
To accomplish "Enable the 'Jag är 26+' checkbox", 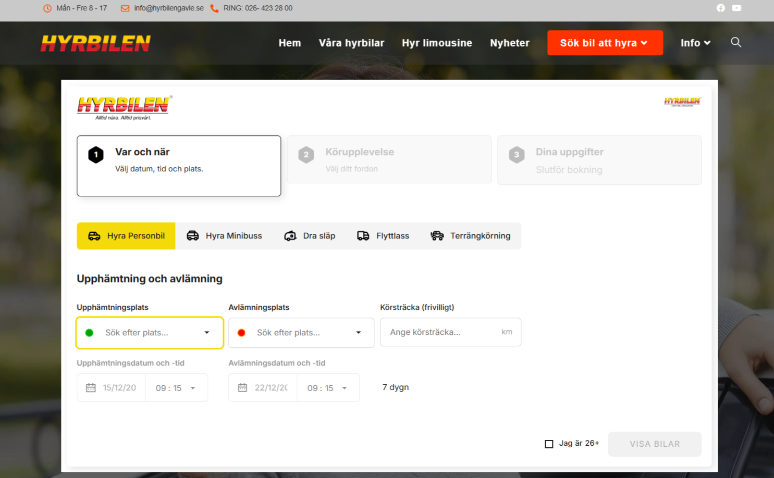I will click(548, 443).
